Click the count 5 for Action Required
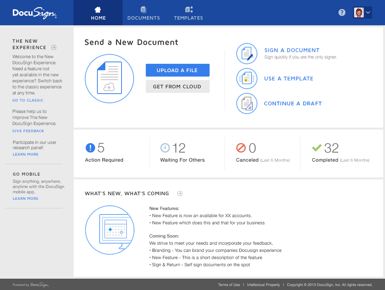This screenshot has height=290, width=385. pos(101,148)
